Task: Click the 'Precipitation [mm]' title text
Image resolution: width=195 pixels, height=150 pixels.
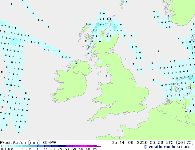Action: point(20,143)
